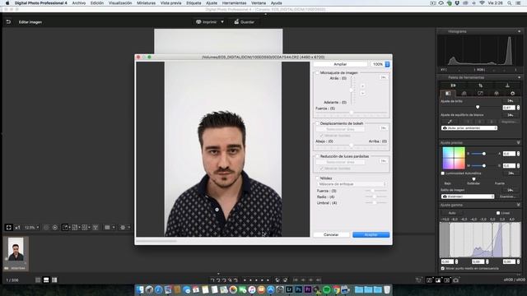The height and width of the screenshot is (296, 527).
Task: Switch to grid thumbnail view icon
Action: click(x=38, y=280)
